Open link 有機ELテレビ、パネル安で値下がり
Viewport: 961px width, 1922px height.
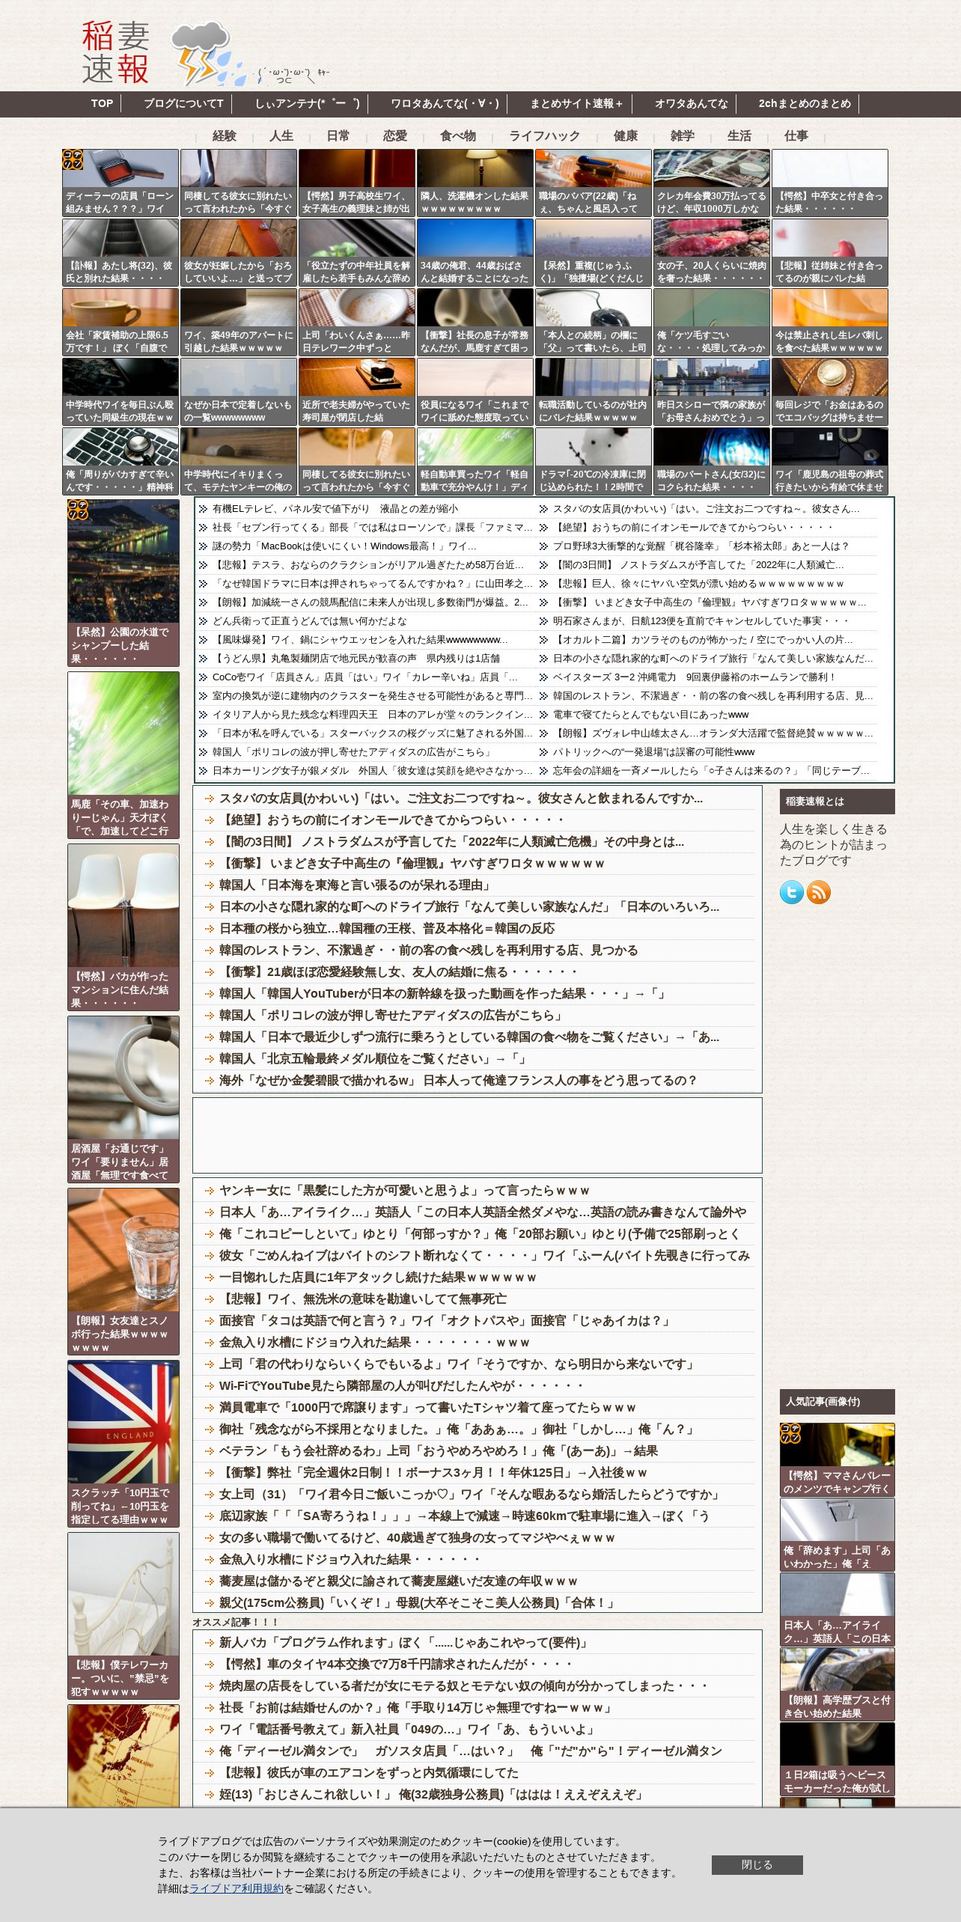335,508
